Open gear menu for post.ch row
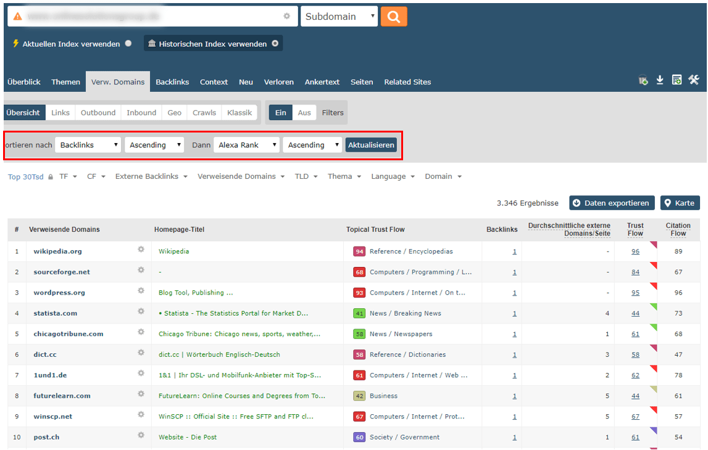Screen dimensions: 708x450 click(x=141, y=435)
